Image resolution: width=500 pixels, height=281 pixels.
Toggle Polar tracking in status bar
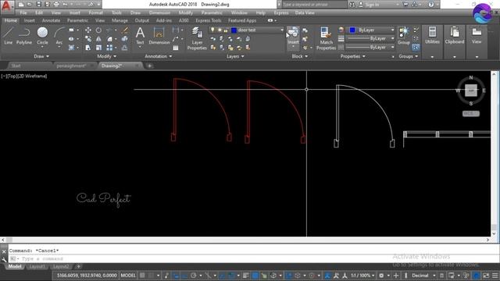[x=193, y=276]
